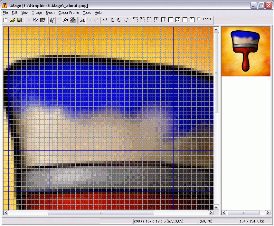Open an image file using folder icon
The width and height of the screenshot is (274, 226).
click(12, 20)
